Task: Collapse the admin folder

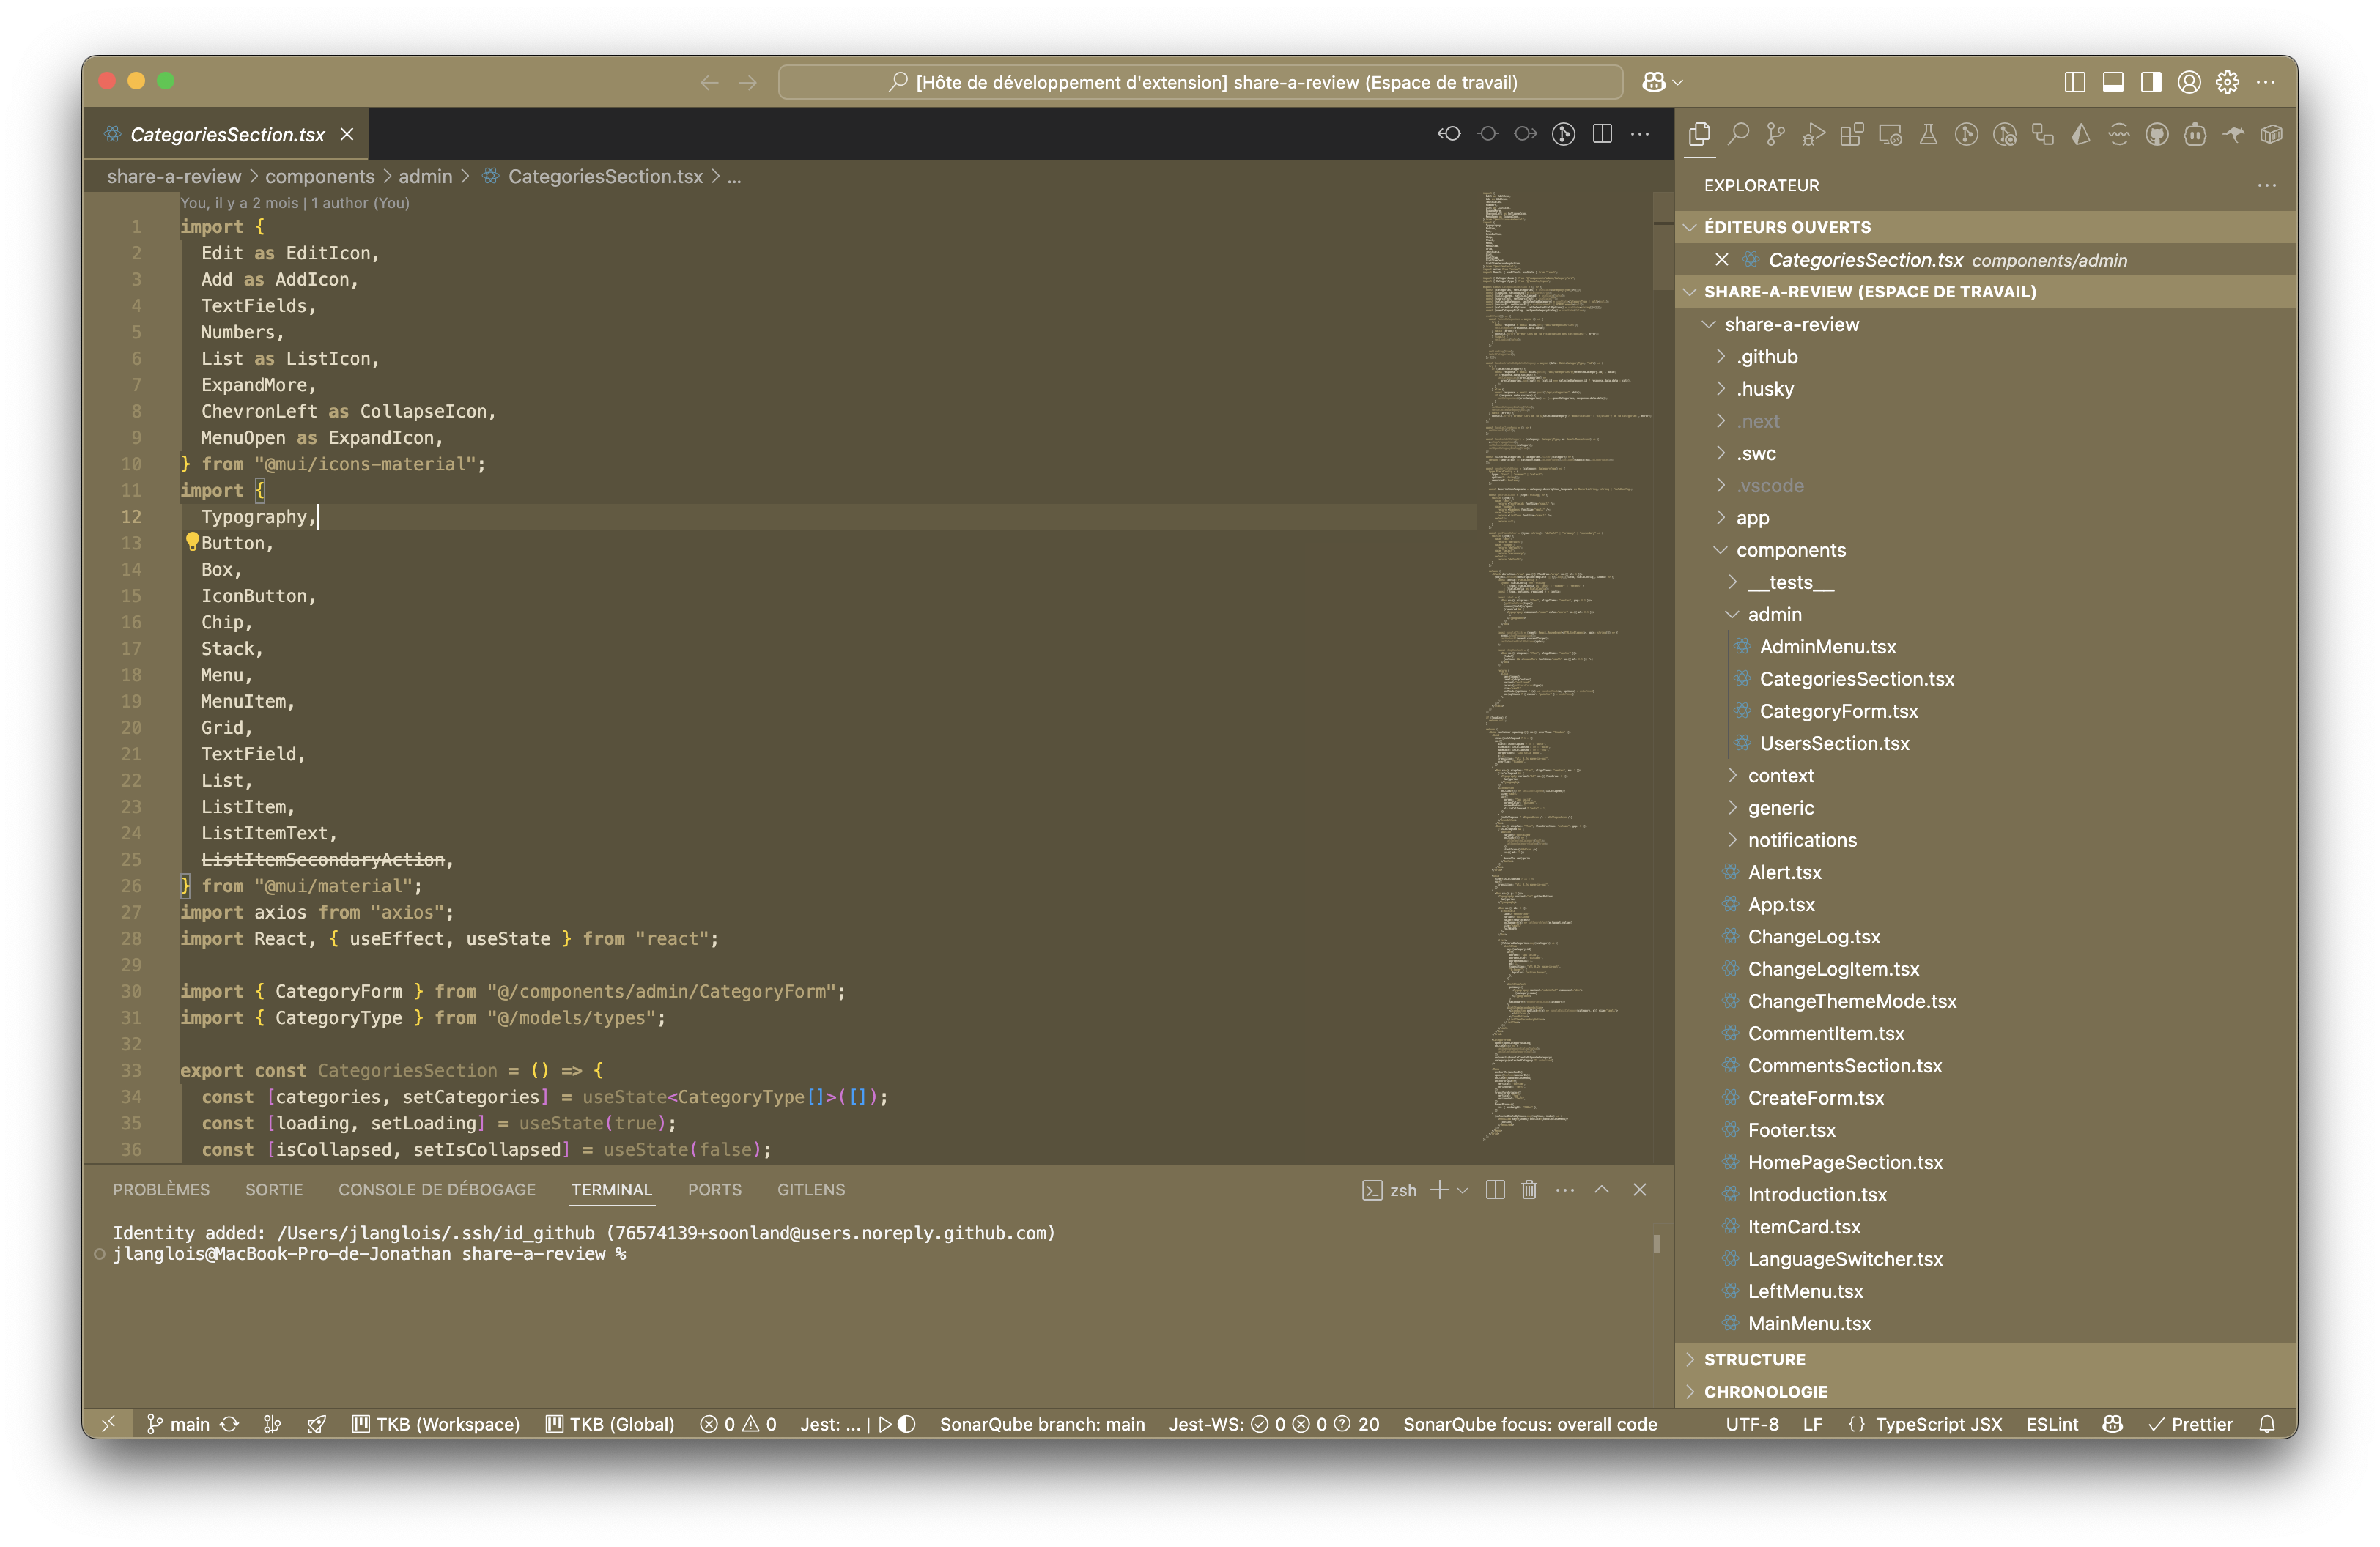Action: coord(1774,615)
